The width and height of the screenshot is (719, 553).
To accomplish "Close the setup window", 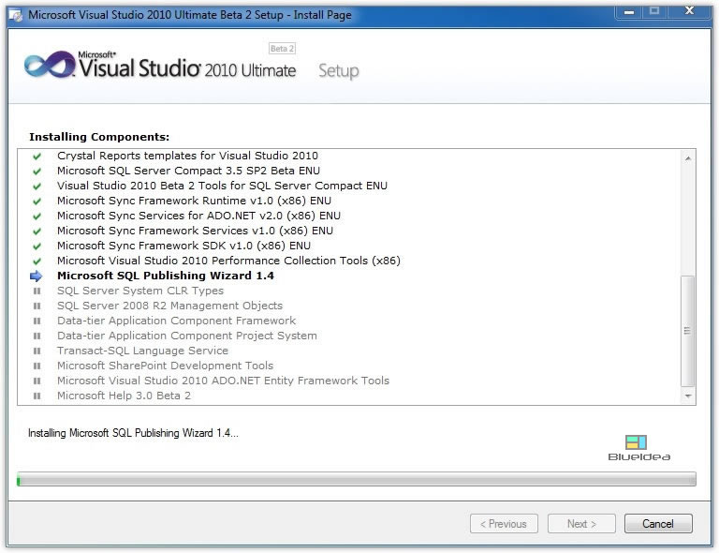I will pyautogui.click(x=689, y=11).
